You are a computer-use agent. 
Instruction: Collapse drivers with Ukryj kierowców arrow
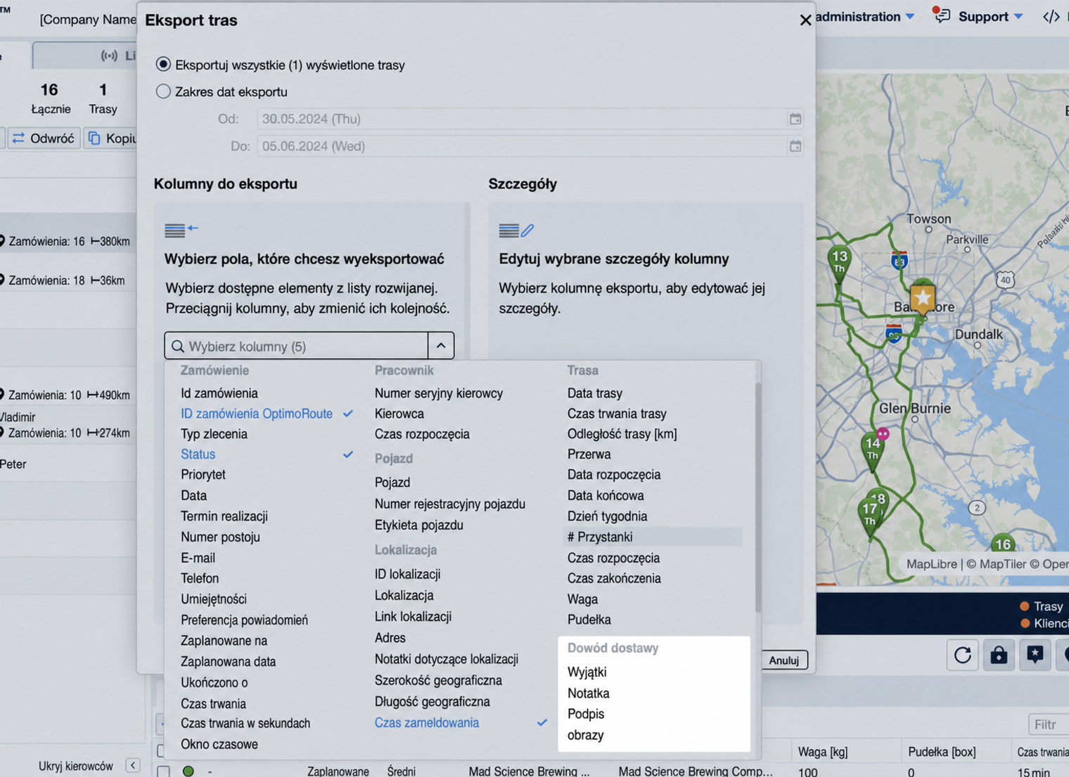click(x=133, y=765)
